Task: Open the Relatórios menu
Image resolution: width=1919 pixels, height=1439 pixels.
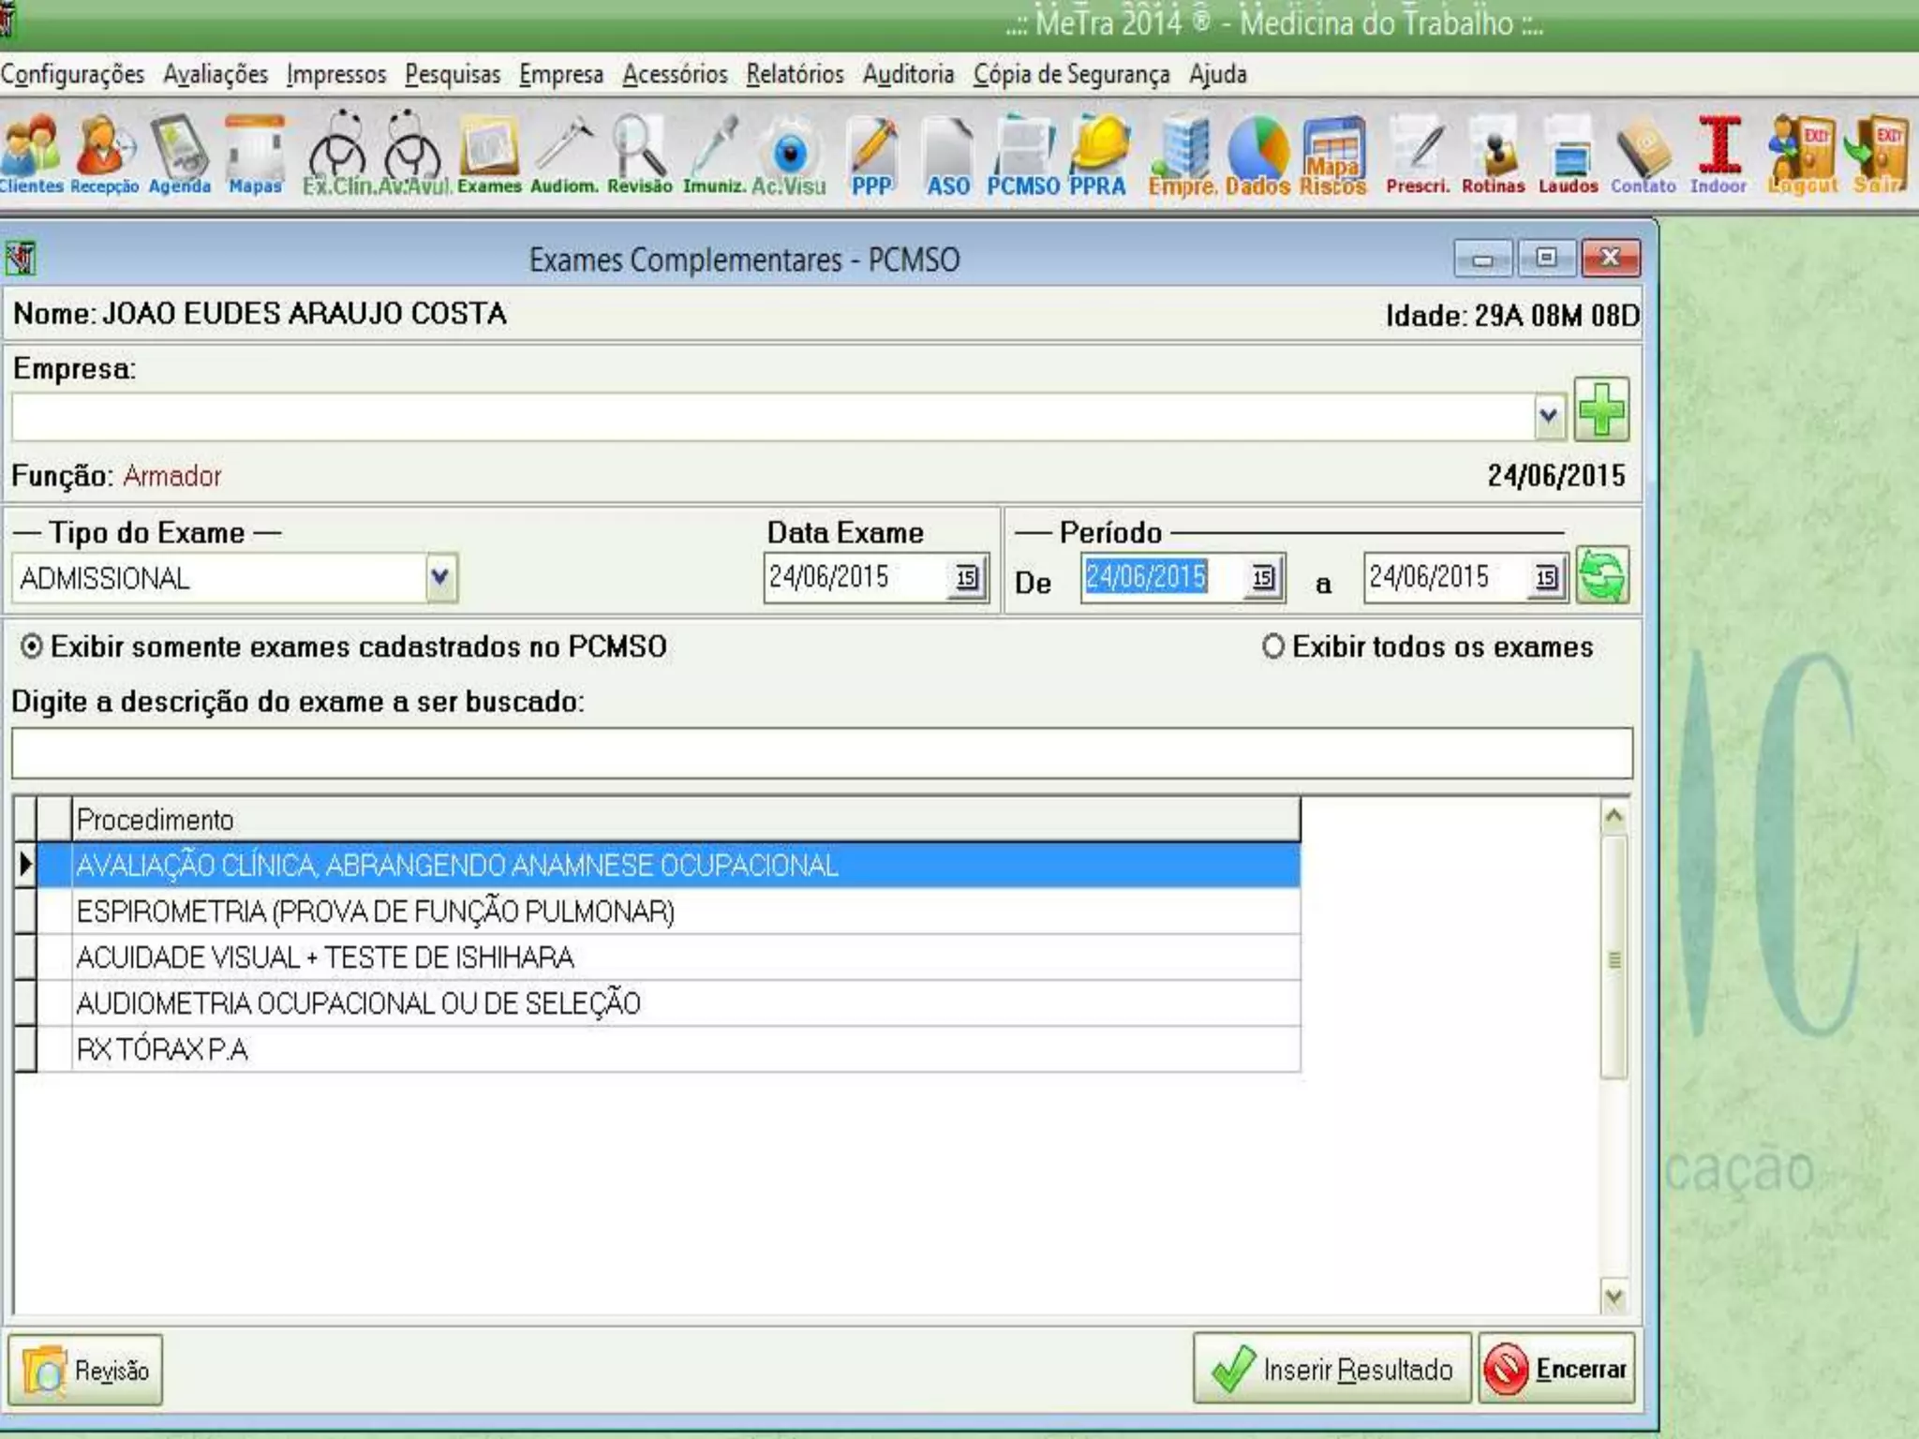Action: click(x=795, y=74)
